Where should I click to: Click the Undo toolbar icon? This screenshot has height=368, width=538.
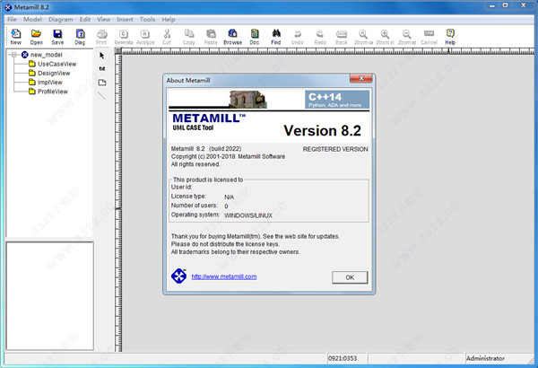click(x=298, y=34)
